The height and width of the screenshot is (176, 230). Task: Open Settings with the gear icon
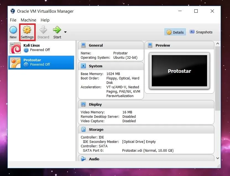coord(27,30)
